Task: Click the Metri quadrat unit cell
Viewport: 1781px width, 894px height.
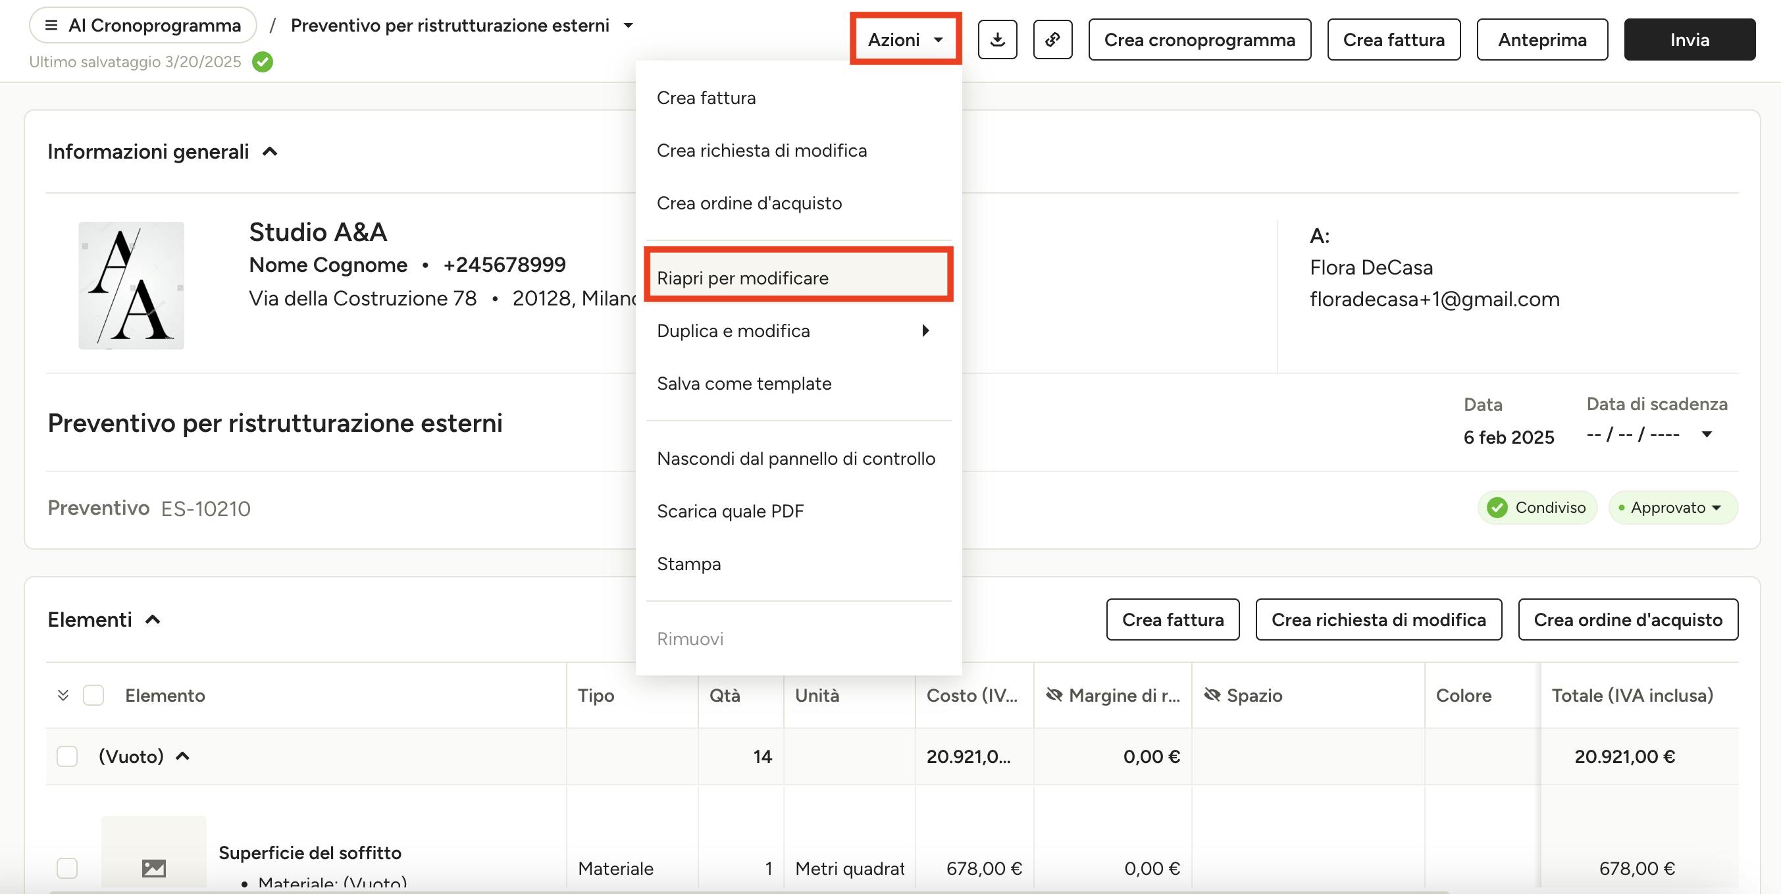Action: tap(850, 868)
